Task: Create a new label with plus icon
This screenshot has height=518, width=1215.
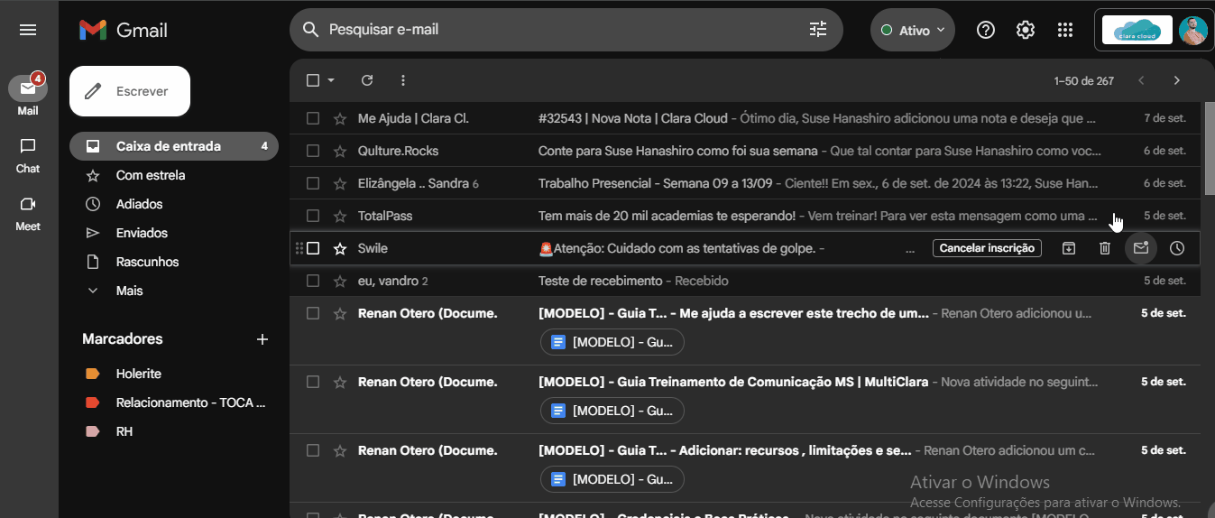Action: click(262, 339)
